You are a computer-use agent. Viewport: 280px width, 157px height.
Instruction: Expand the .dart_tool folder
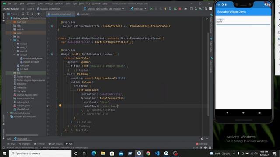(11, 22)
